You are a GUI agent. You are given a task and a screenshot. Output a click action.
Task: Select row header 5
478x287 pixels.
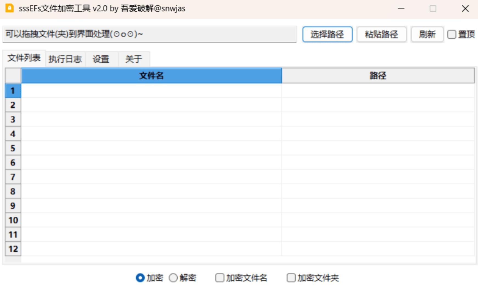click(13, 148)
